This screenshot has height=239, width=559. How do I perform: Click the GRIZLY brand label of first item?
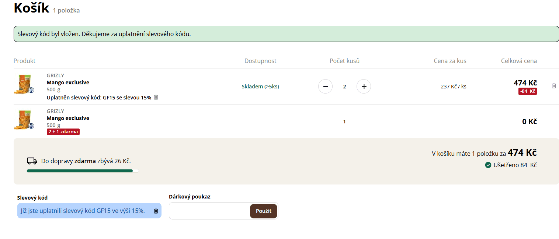pos(55,75)
